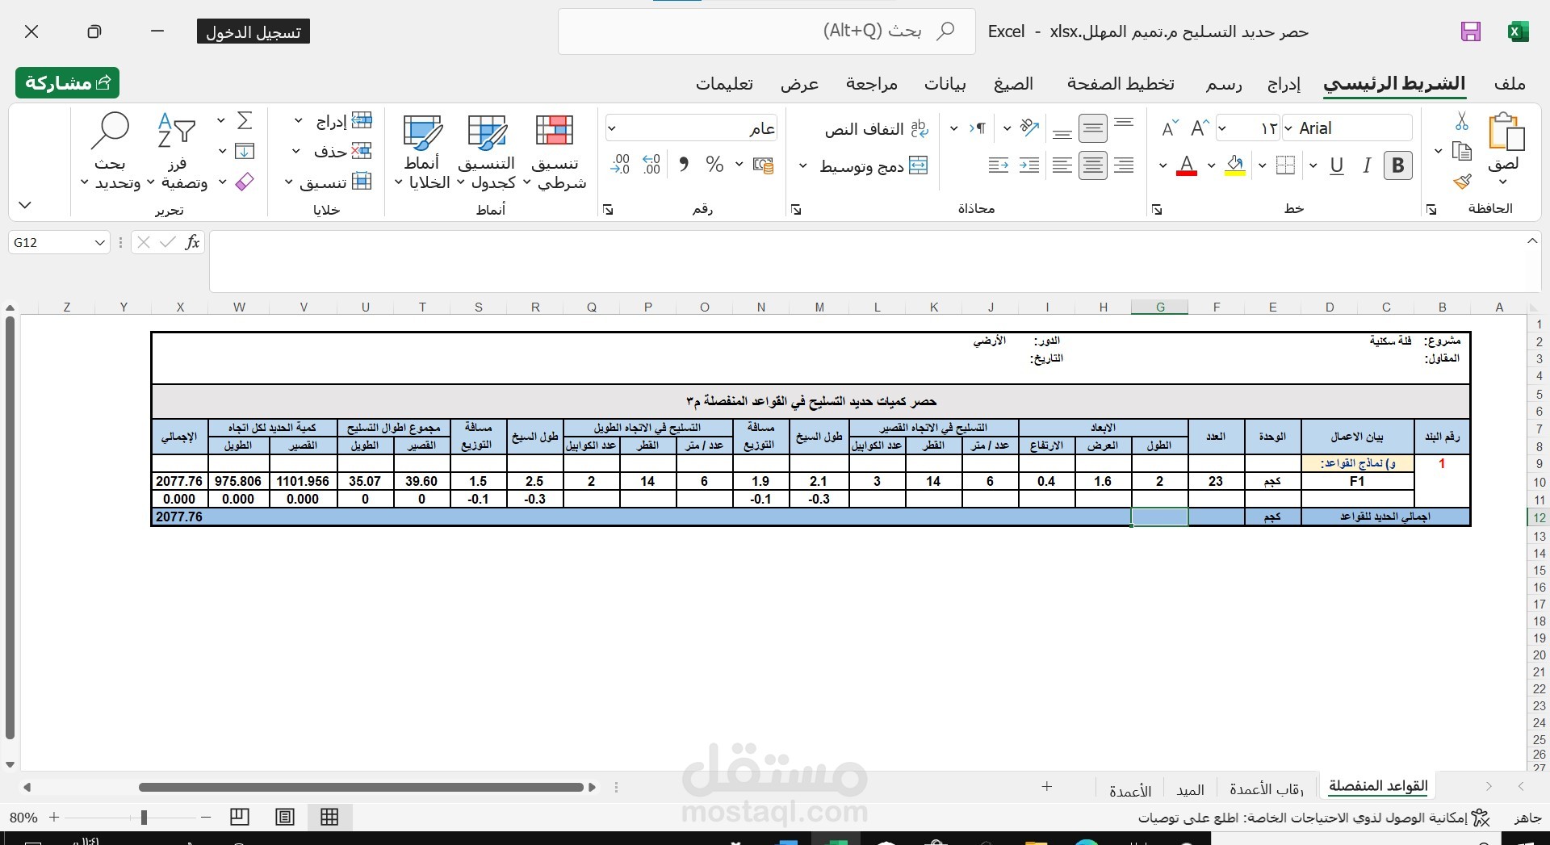Screen dimensions: 1550x845
Task: Switch to the Review tab (مراجعة)
Action: click(x=871, y=84)
